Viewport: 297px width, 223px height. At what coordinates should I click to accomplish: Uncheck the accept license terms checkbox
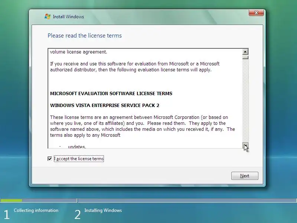[50, 159]
